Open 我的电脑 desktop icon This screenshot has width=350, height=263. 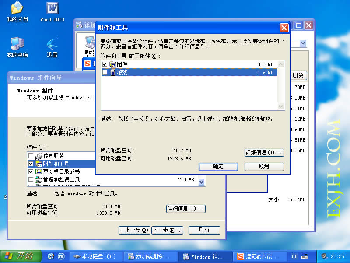point(17,47)
